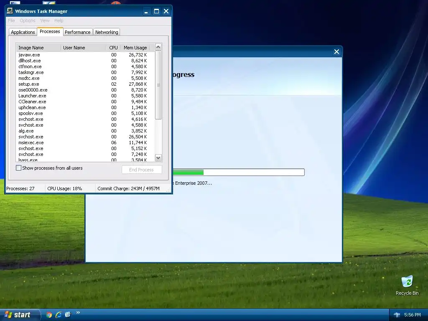Screen dimensions: 428x321
Task: Click the CPU Usage: 18% status entry
Action: 65,189
